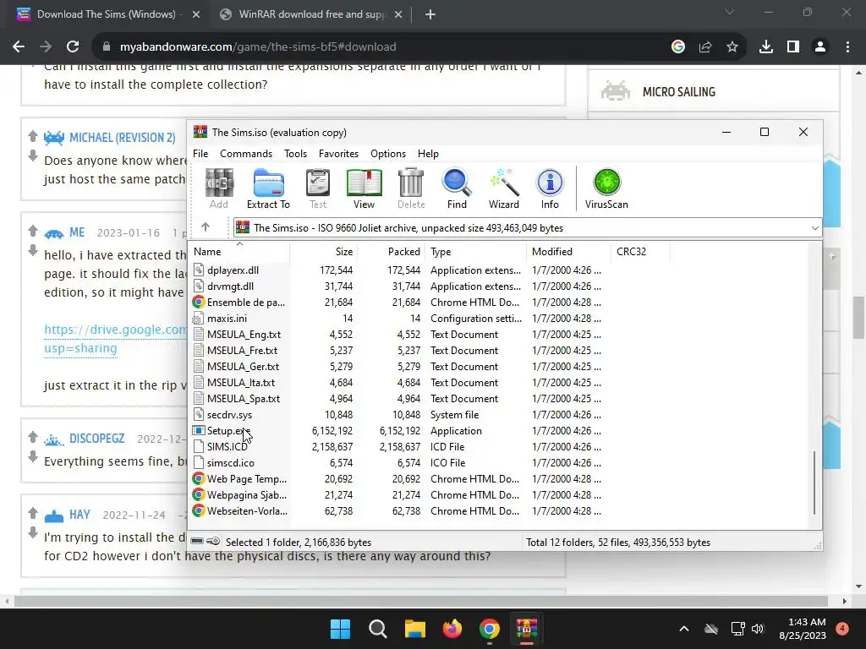Open taskbar clock and date
This screenshot has width=866, height=649.
tap(803, 629)
